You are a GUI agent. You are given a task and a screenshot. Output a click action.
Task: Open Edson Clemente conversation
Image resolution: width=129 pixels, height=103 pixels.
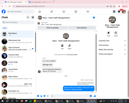(17, 49)
